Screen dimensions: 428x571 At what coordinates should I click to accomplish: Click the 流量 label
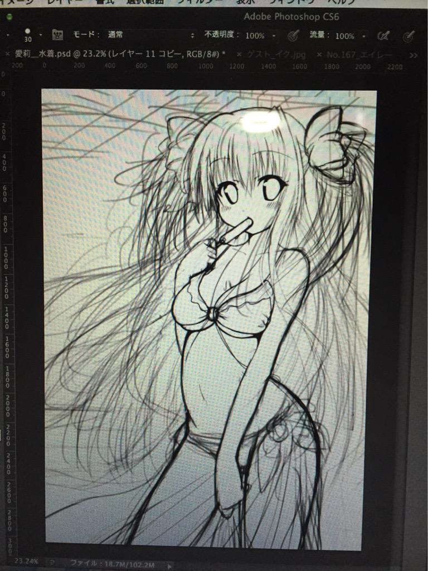[319, 35]
